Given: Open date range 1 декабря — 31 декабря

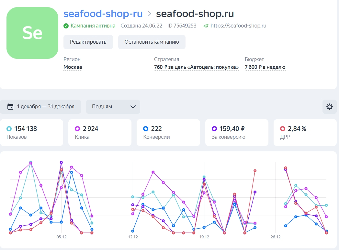Looking at the screenshot, I should (x=45, y=107).
